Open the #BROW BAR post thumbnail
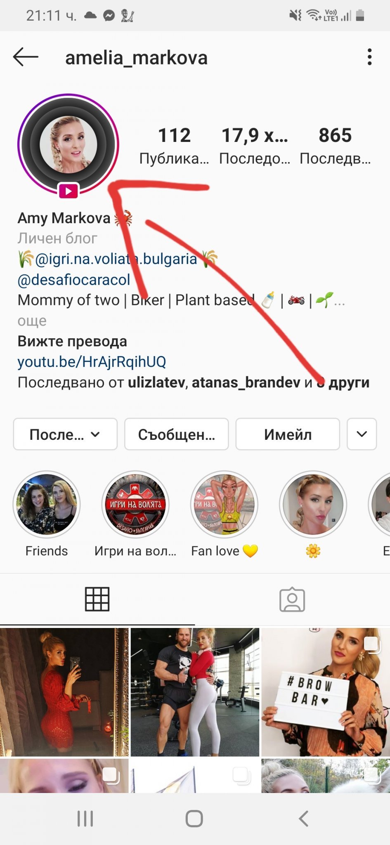 click(x=326, y=692)
